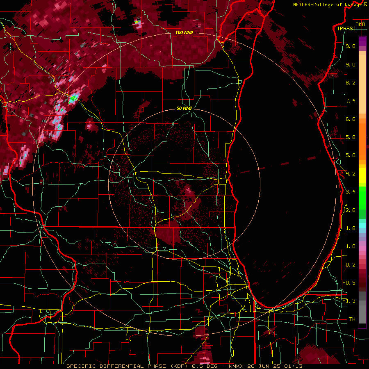Viewport: 369px width, 369px height.
Task: Click the TH legend label
Action: 352,319
